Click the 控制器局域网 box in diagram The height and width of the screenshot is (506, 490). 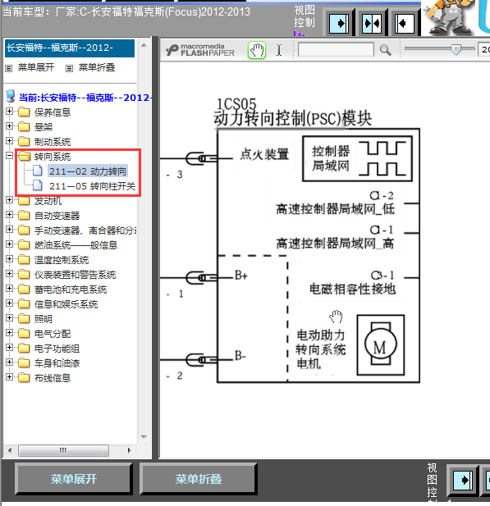(357, 158)
